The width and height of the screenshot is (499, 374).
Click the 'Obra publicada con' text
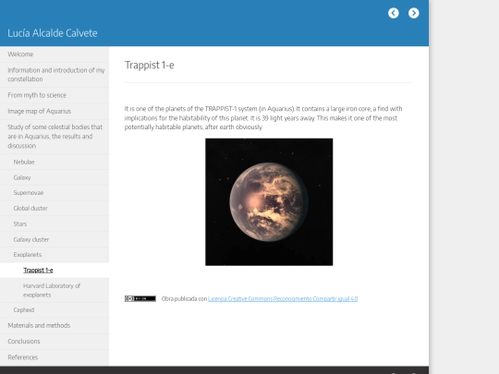pos(184,298)
